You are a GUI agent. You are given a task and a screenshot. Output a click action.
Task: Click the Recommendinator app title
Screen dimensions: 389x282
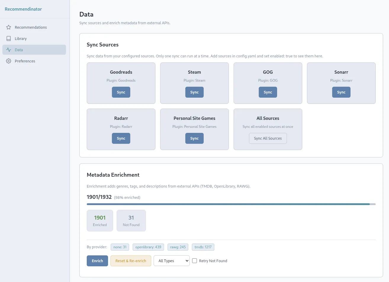point(23,9)
